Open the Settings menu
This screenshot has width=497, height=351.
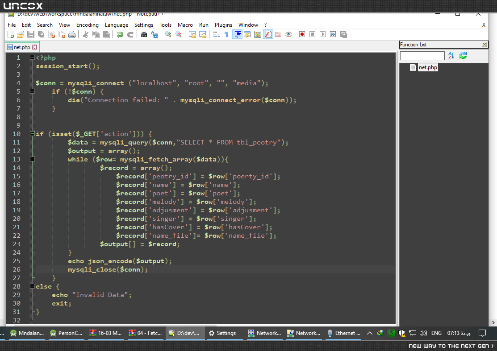(144, 25)
